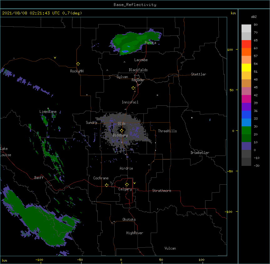Click the Strathmore label

pyautogui.click(x=162, y=191)
